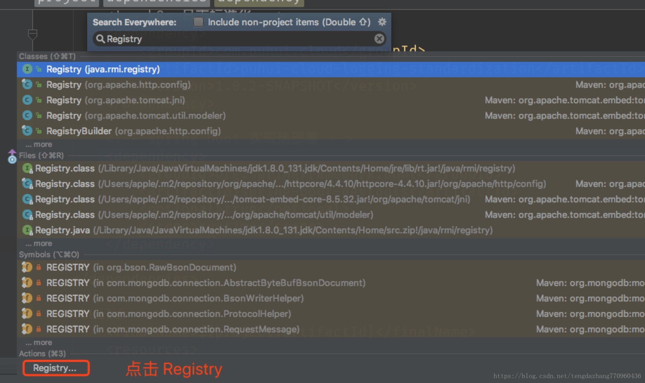
Task: Click class icon of tomcat.jni Registry
Action: click(x=27, y=100)
